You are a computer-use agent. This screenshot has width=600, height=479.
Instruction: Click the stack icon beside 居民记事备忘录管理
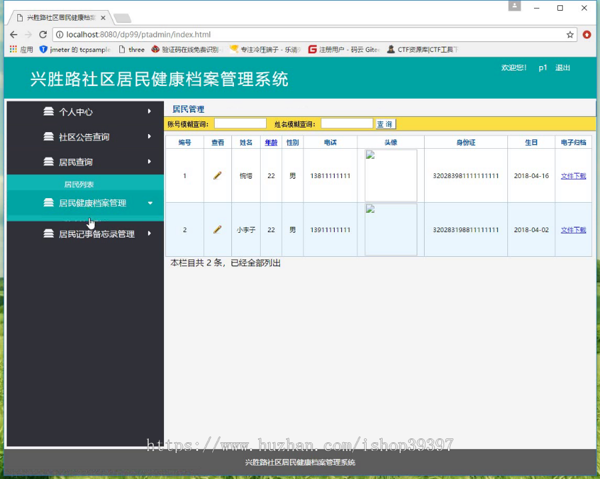pos(49,233)
